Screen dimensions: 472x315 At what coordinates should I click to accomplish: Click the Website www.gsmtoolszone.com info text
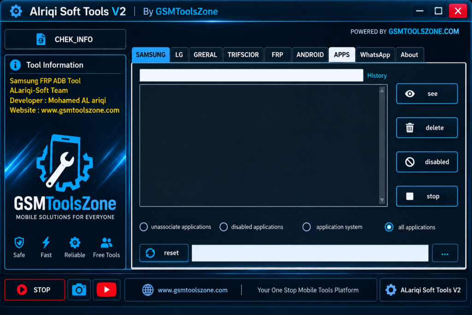coord(65,110)
